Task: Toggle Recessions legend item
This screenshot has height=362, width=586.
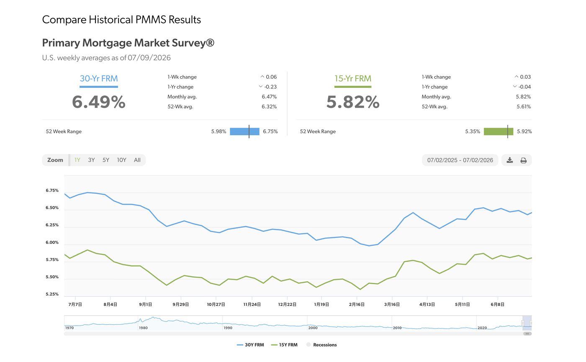Action: [x=321, y=345]
